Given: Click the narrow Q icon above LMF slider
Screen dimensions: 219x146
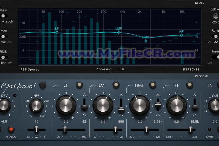Looking at the screenshot, I should click(x=121, y=95).
